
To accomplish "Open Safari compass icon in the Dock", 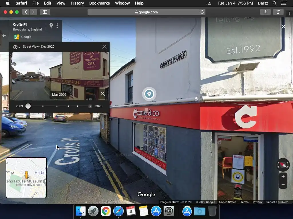I will 118,211.
